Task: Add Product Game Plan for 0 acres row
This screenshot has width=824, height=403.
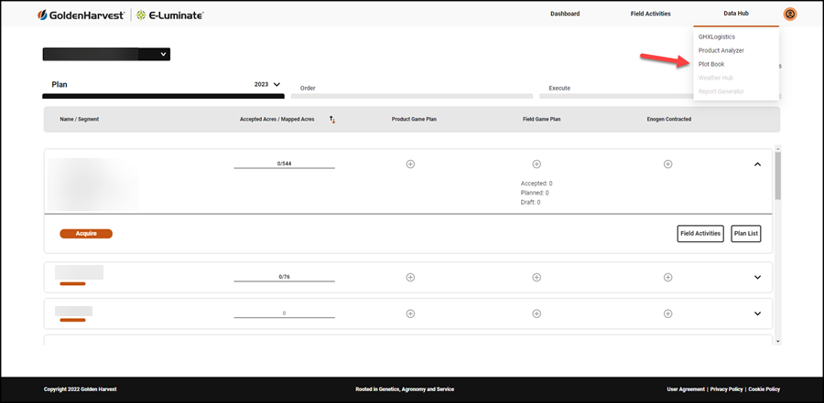Action: [x=410, y=313]
